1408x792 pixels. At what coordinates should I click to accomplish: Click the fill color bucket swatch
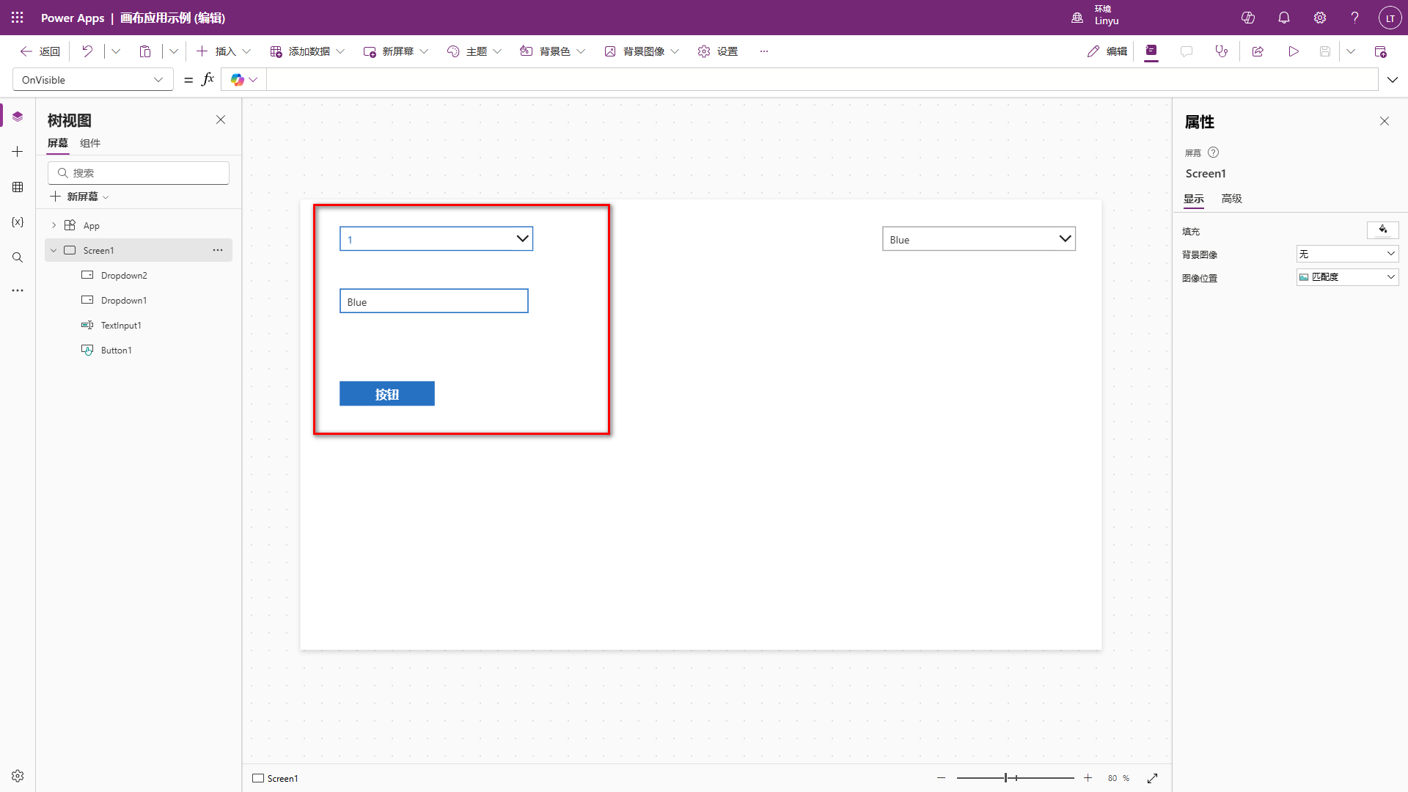click(1382, 230)
